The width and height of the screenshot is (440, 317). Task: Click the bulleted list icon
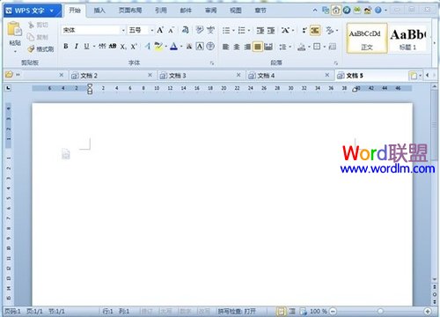click(x=226, y=30)
